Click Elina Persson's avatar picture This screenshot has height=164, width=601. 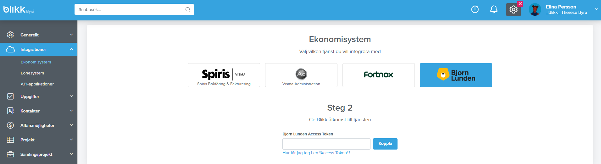pos(535,10)
